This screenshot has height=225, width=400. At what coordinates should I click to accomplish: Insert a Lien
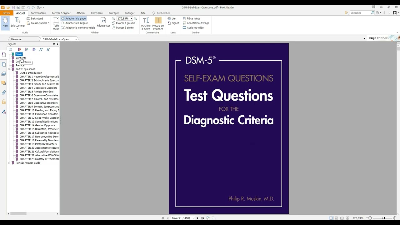pos(172,18)
